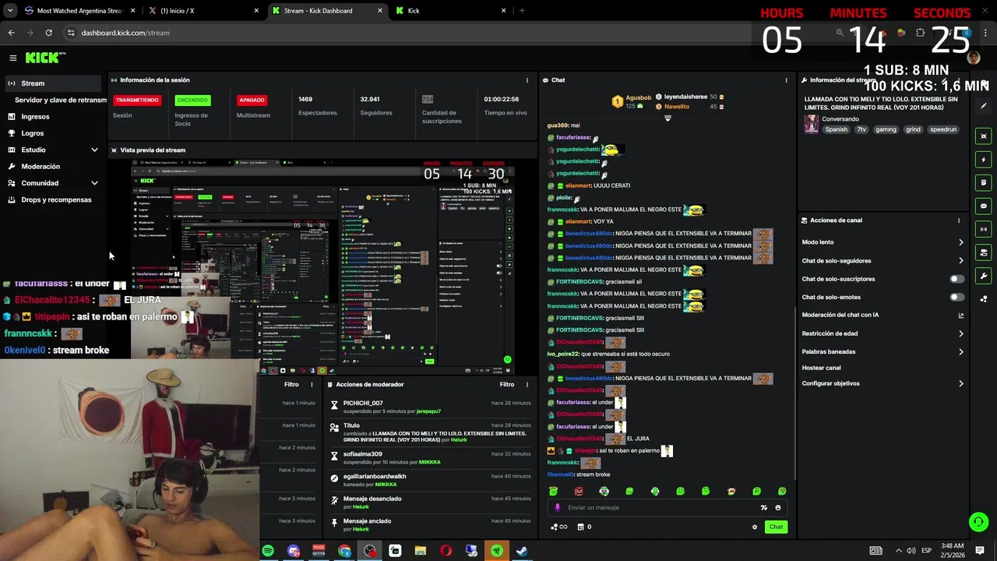Open Servidor y clave de retransmisión

[60, 100]
